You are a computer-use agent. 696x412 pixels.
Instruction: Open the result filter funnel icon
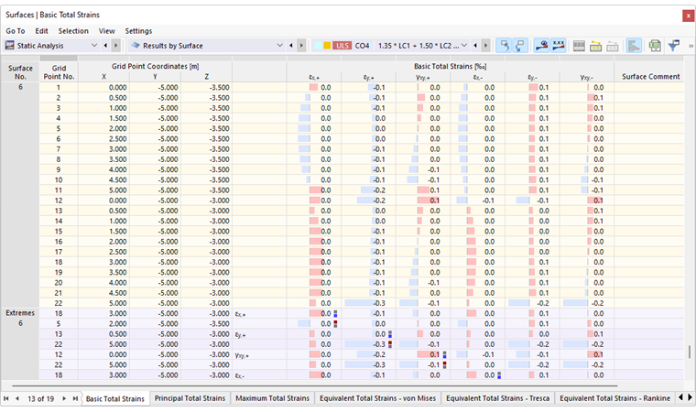click(x=674, y=45)
